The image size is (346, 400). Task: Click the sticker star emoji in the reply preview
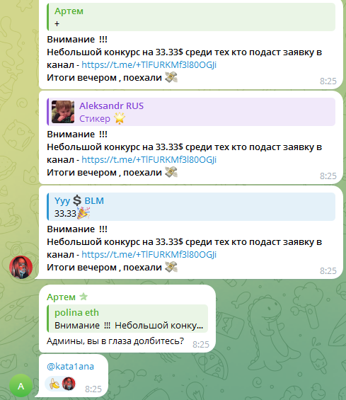120,118
